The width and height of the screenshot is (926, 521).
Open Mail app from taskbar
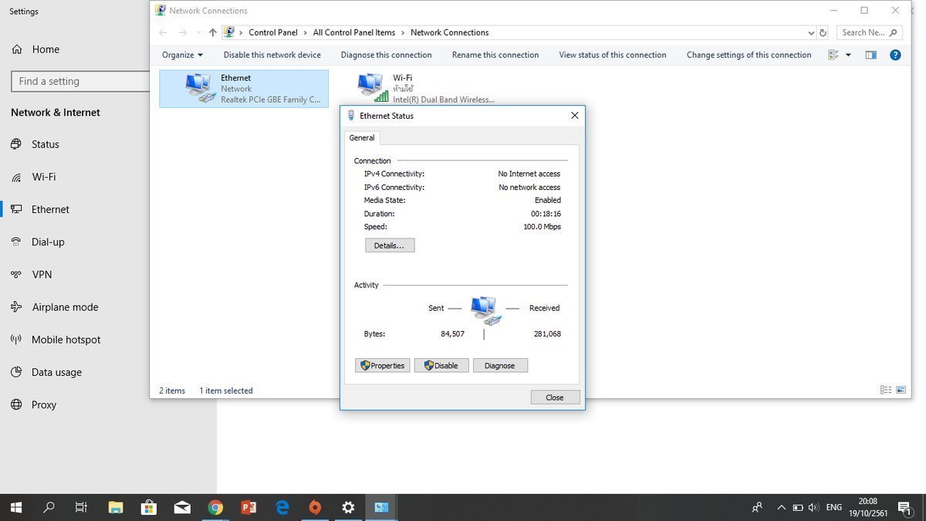click(x=182, y=507)
